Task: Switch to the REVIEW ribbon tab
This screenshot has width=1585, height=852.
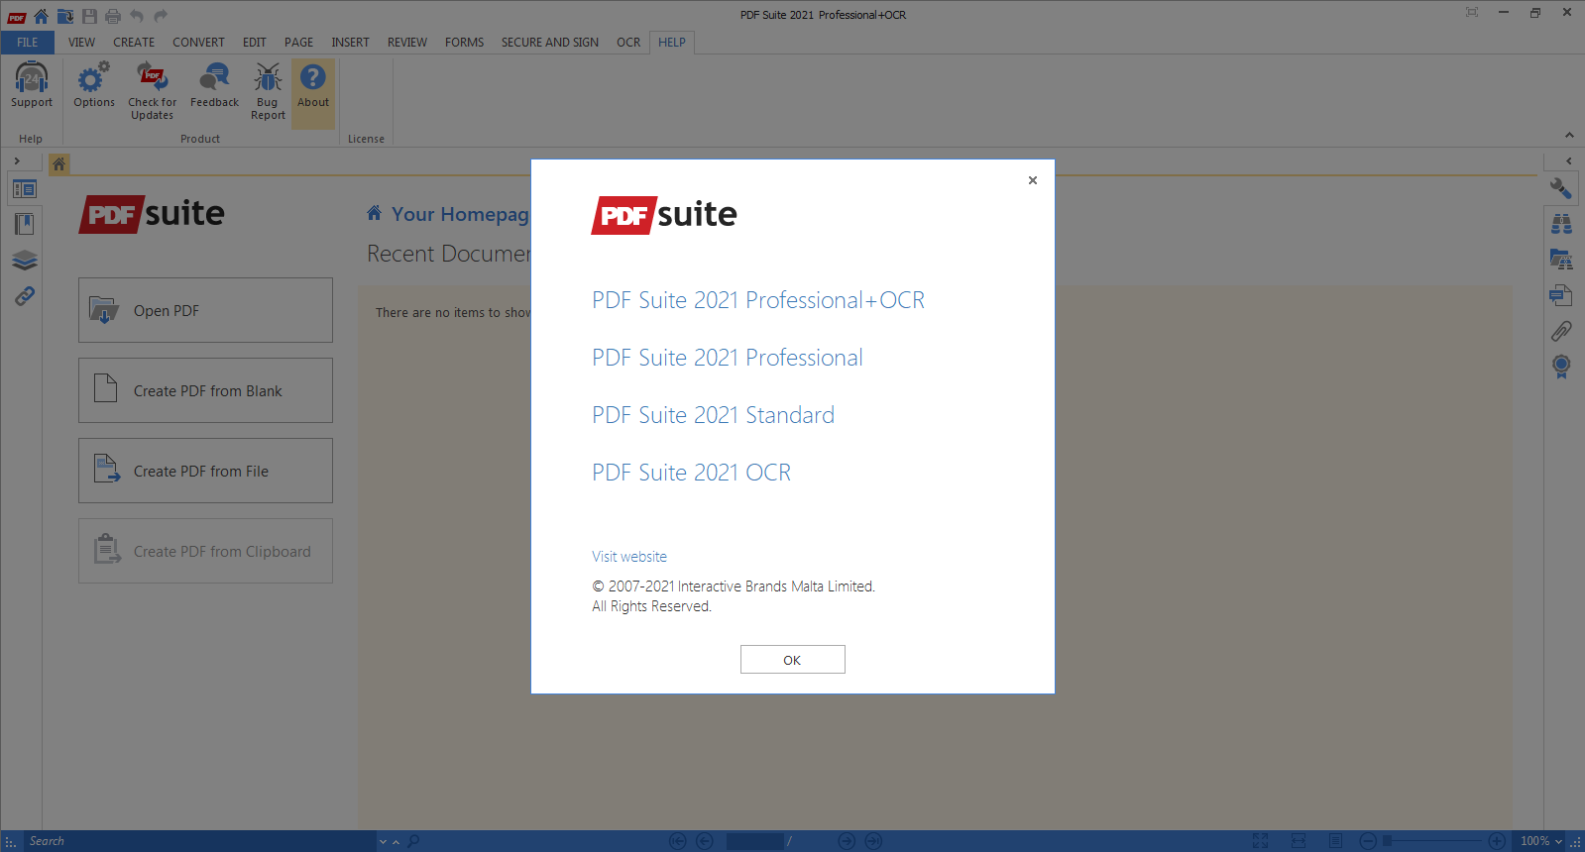Action: pos(407,43)
